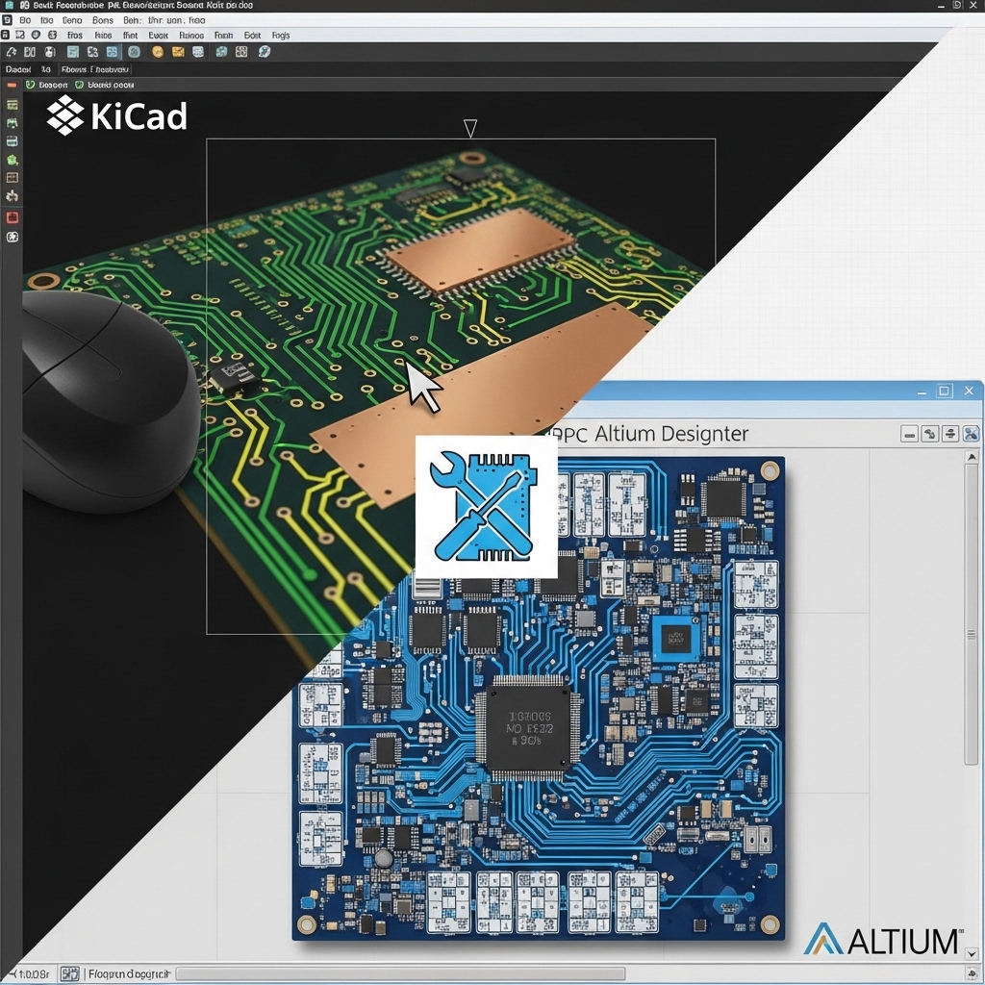
Task: Click the dash button in Altium panel toolbar
Action: click(x=909, y=434)
